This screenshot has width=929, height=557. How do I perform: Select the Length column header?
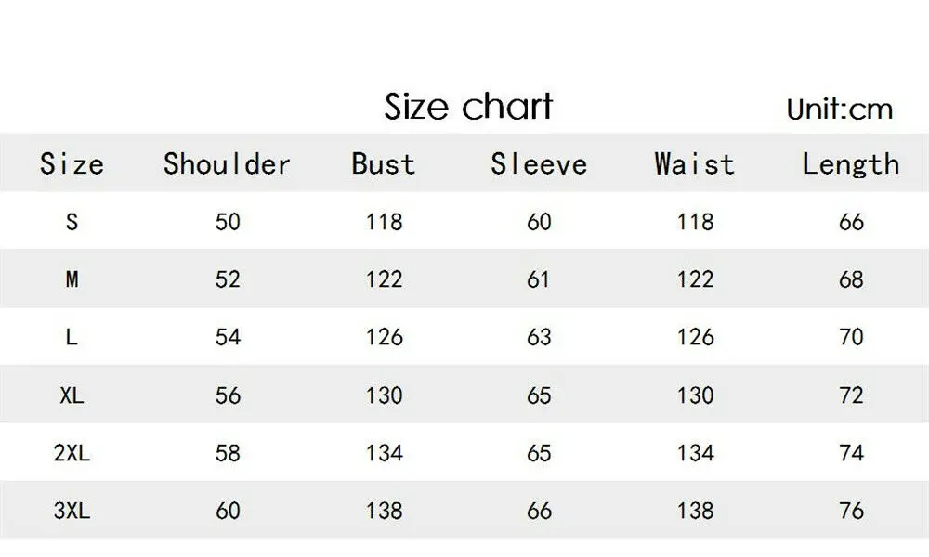[x=851, y=164]
